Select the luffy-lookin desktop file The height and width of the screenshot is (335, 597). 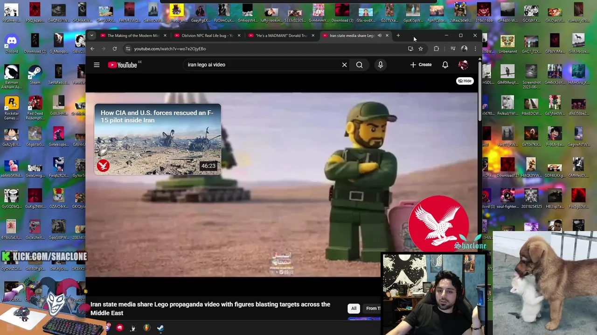(x=271, y=13)
